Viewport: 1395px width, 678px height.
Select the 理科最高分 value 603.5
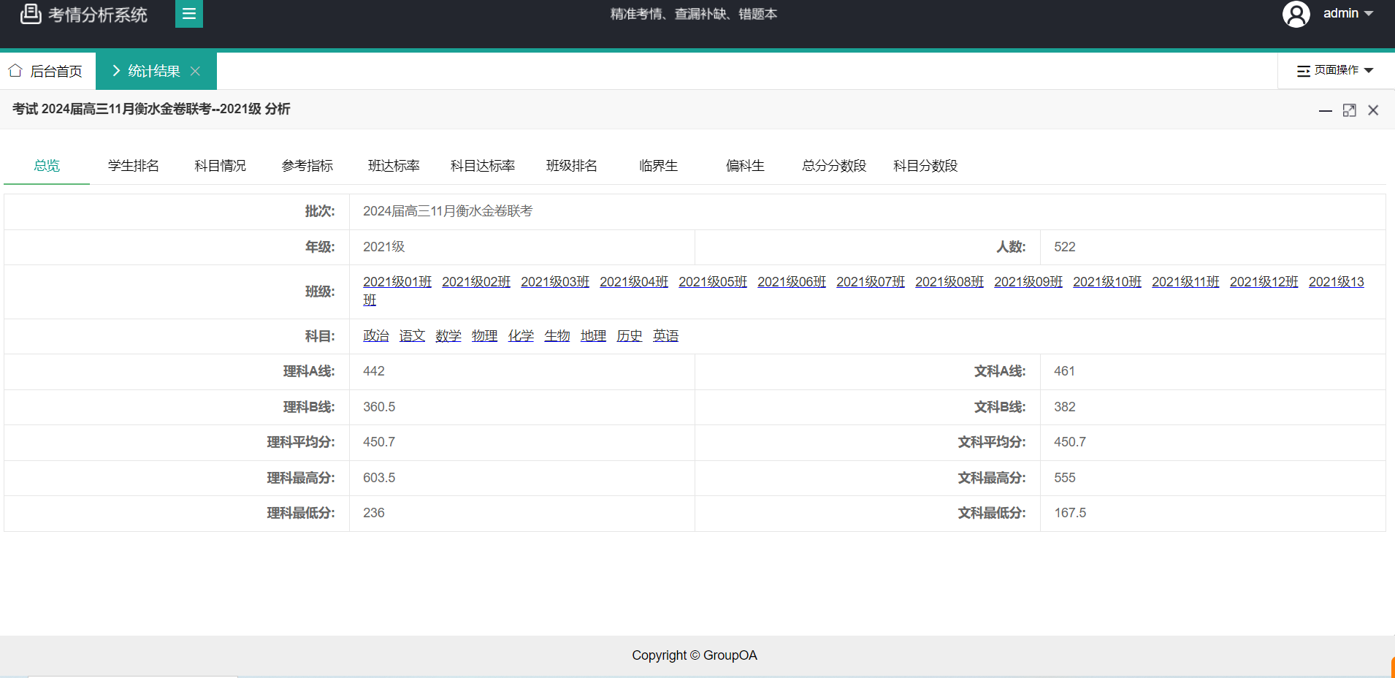379,478
